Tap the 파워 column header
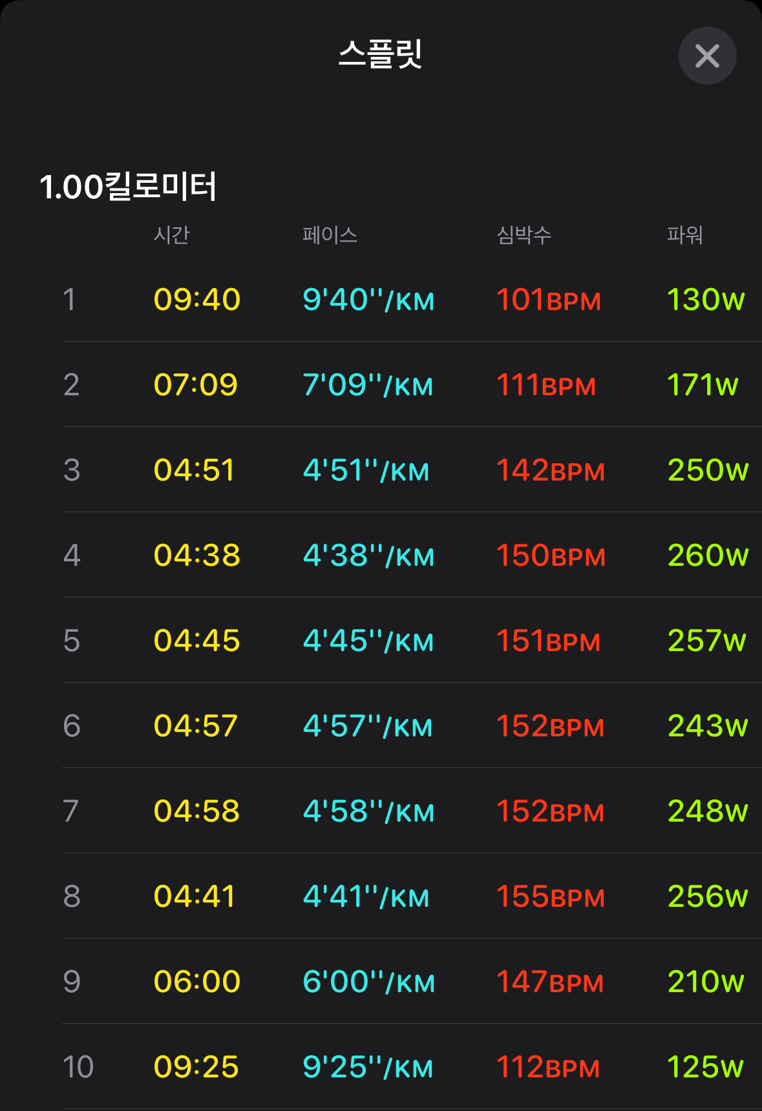 [685, 234]
